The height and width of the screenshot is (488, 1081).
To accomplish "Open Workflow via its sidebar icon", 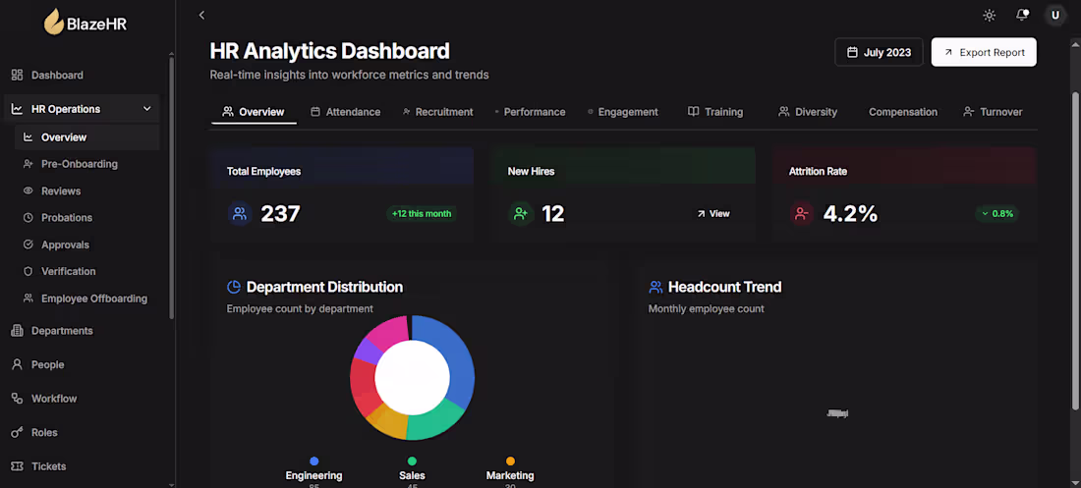I will pyautogui.click(x=18, y=399).
